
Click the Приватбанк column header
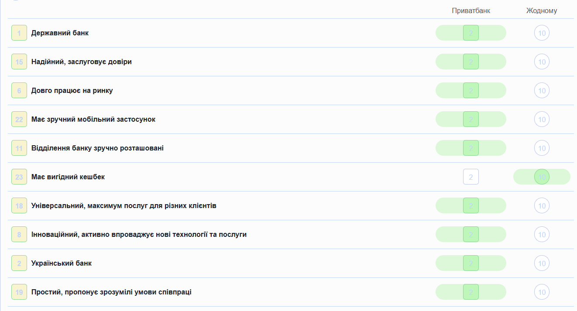[471, 10]
